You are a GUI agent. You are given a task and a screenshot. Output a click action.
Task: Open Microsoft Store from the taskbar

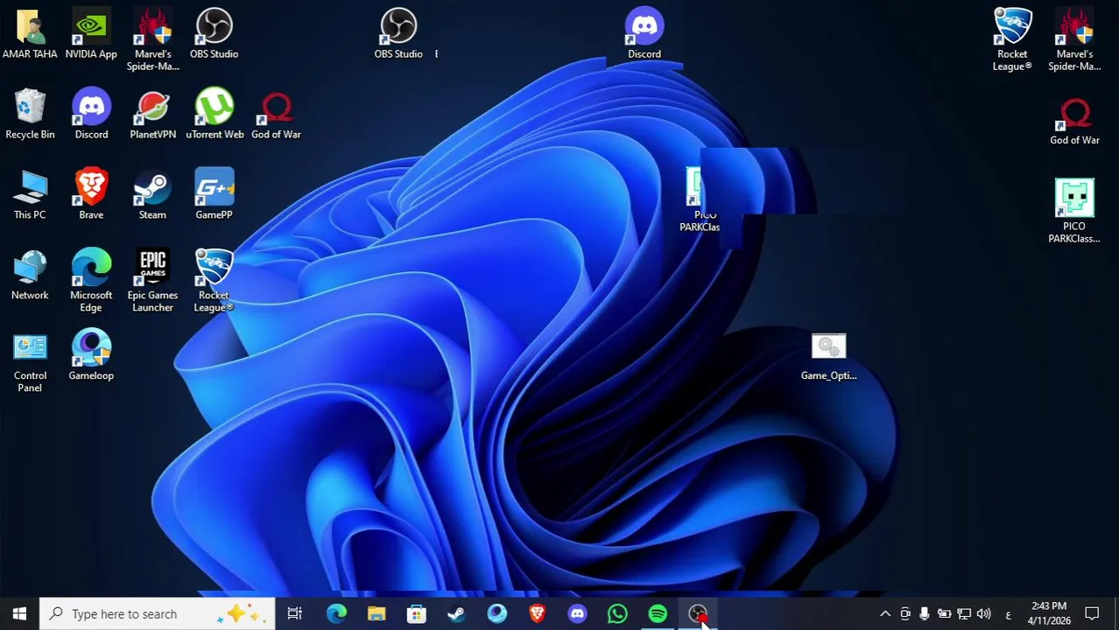(x=417, y=614)
